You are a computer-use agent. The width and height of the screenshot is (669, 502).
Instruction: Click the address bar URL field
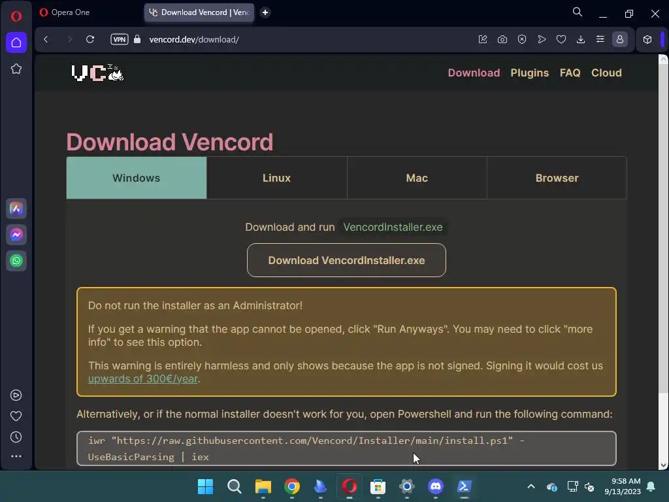pos(299,39)
